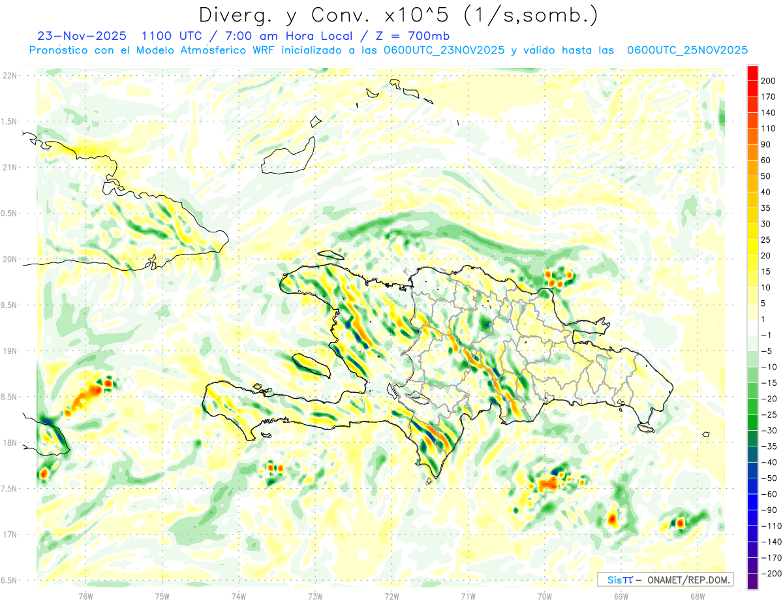Click the colorbar value '-200'
Screen dimensions: 783x605
point(771,574)
